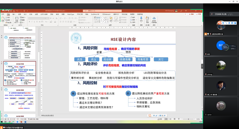Screen dimensions: 239x129
Task: Click the notes pane placeholder text
Action: [48, 116]
